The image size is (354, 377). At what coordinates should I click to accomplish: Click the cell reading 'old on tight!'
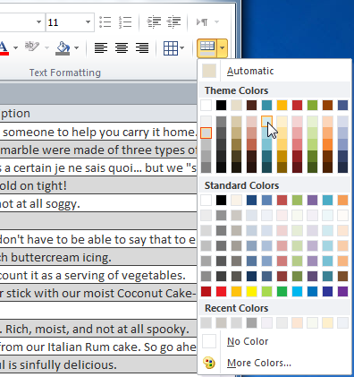(98, 185)
